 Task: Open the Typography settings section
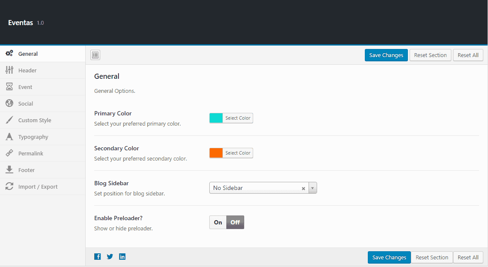pyautogui.click(x=33, y=137)
